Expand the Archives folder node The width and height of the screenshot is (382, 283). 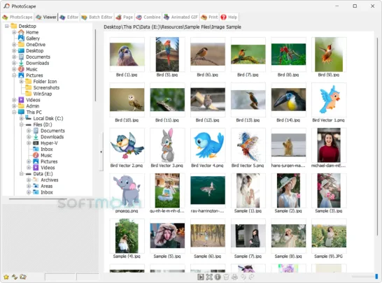[29, 180]
